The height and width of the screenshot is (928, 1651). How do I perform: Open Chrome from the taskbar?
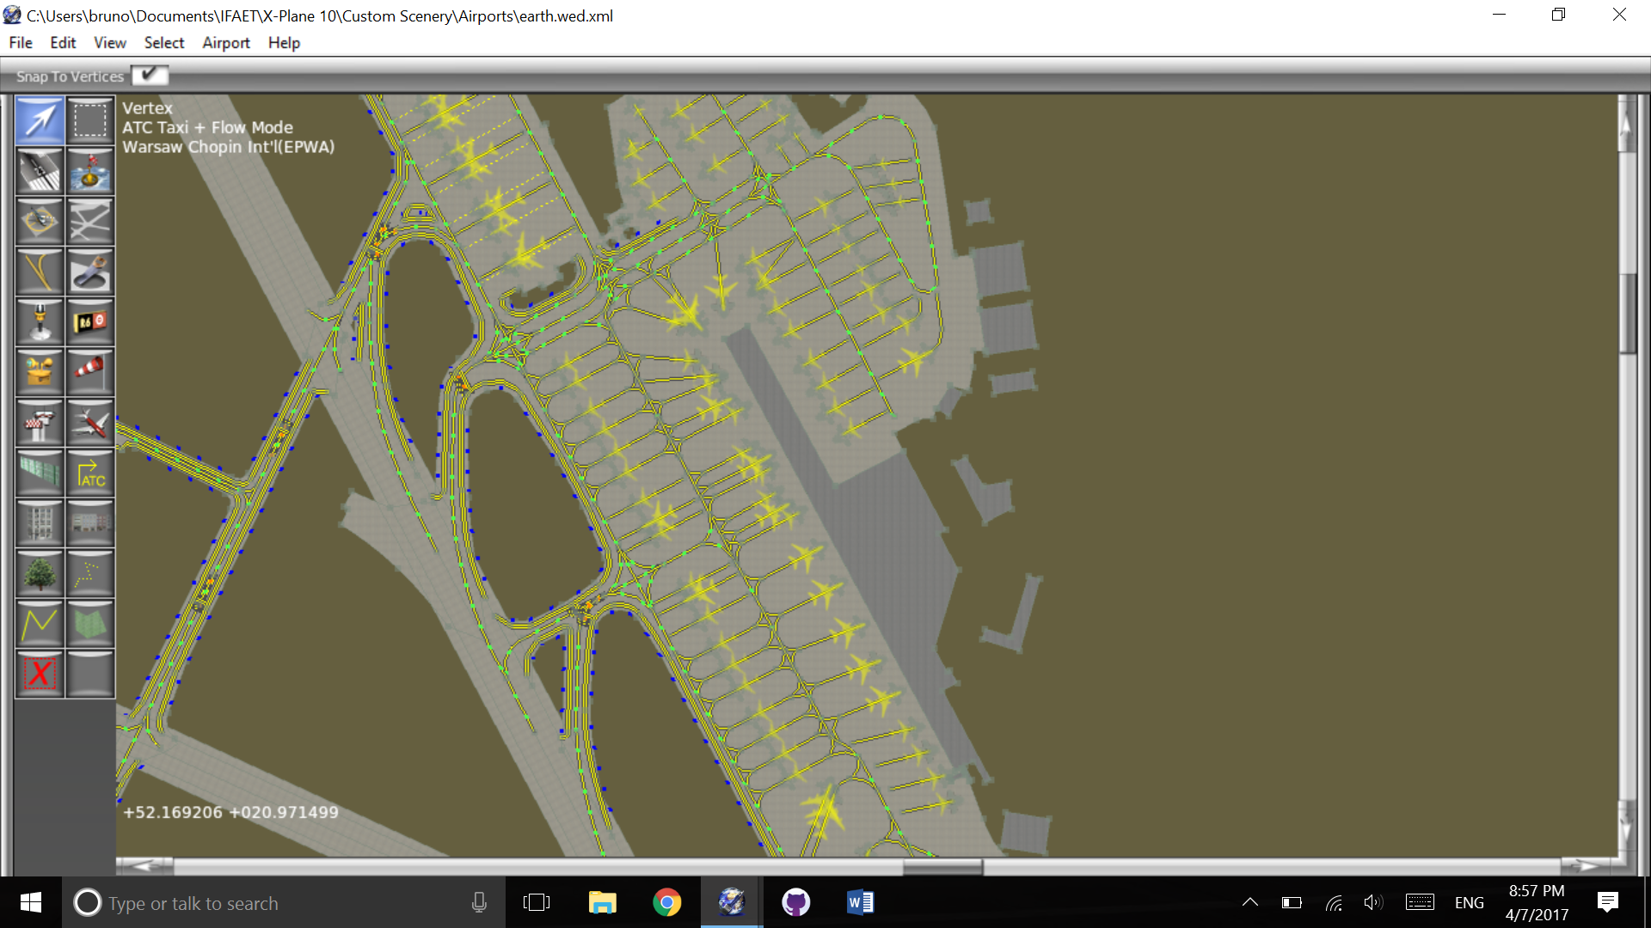click(x=666, y=902)
